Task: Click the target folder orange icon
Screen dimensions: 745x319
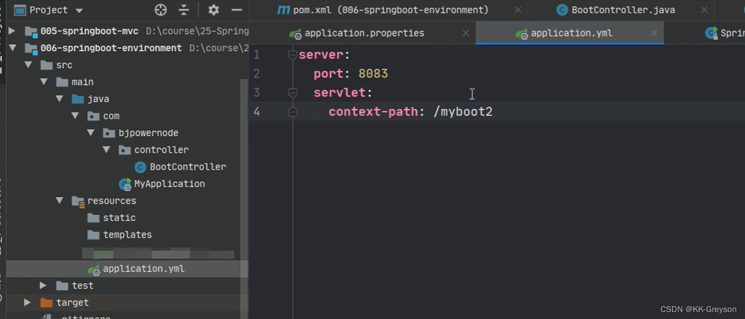Action: click(47, 302)
